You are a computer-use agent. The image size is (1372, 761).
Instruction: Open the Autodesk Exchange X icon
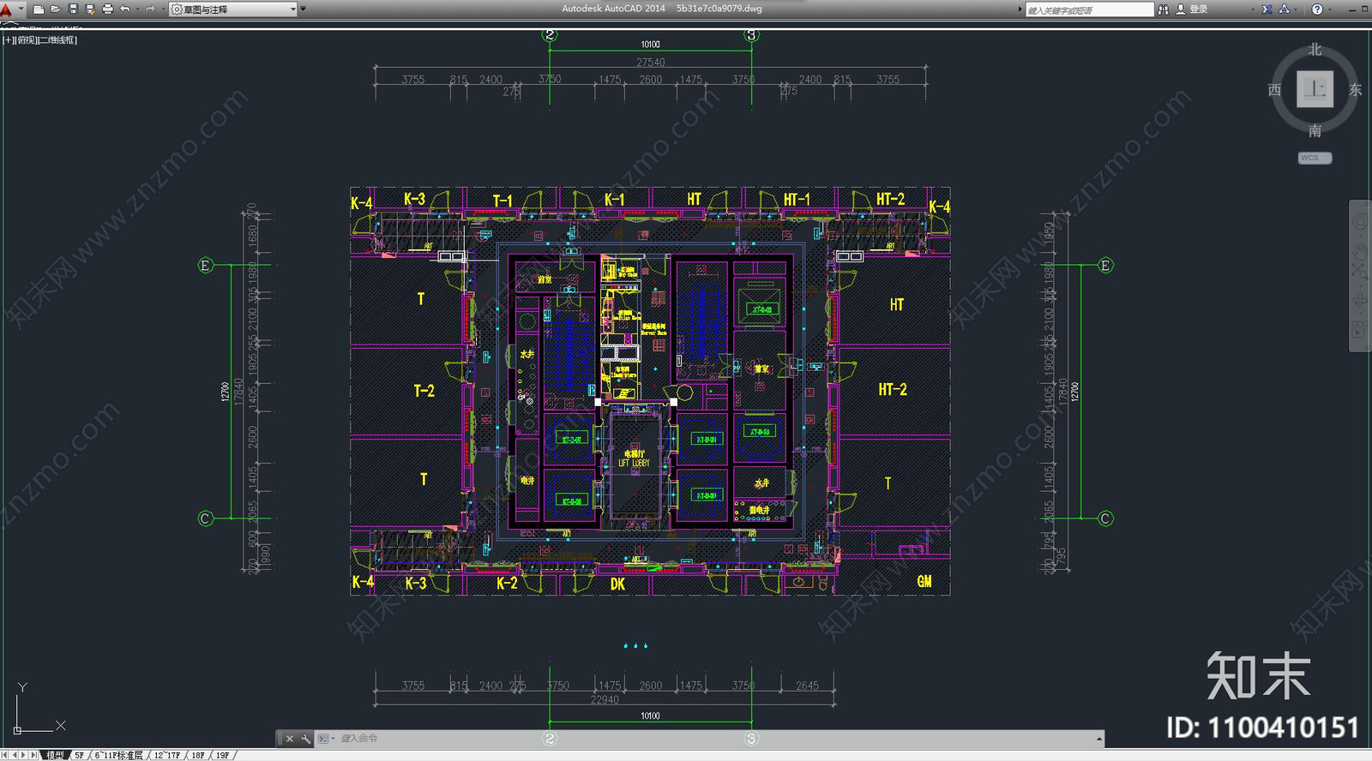tap(1267, 9)
